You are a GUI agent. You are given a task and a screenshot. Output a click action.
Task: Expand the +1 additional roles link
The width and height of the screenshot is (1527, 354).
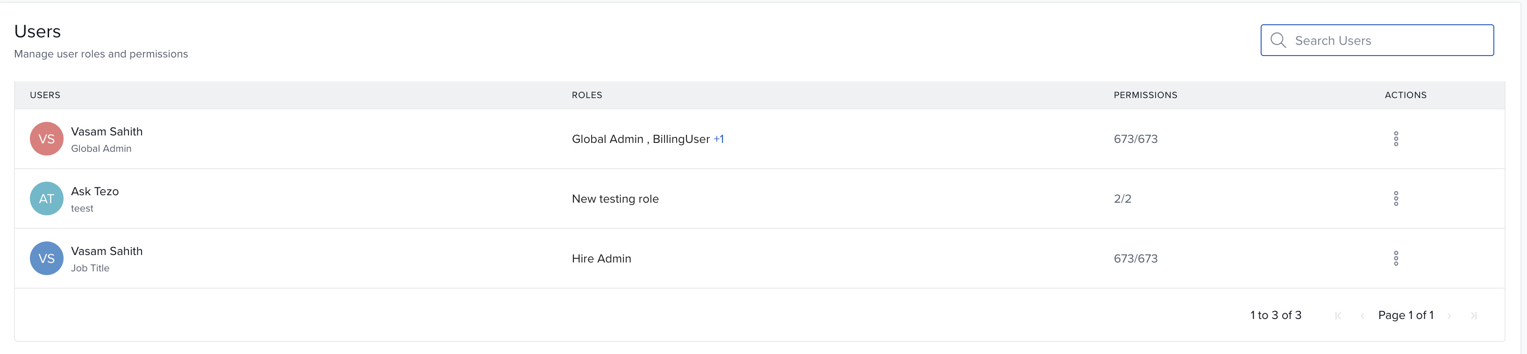click(719, 139)
